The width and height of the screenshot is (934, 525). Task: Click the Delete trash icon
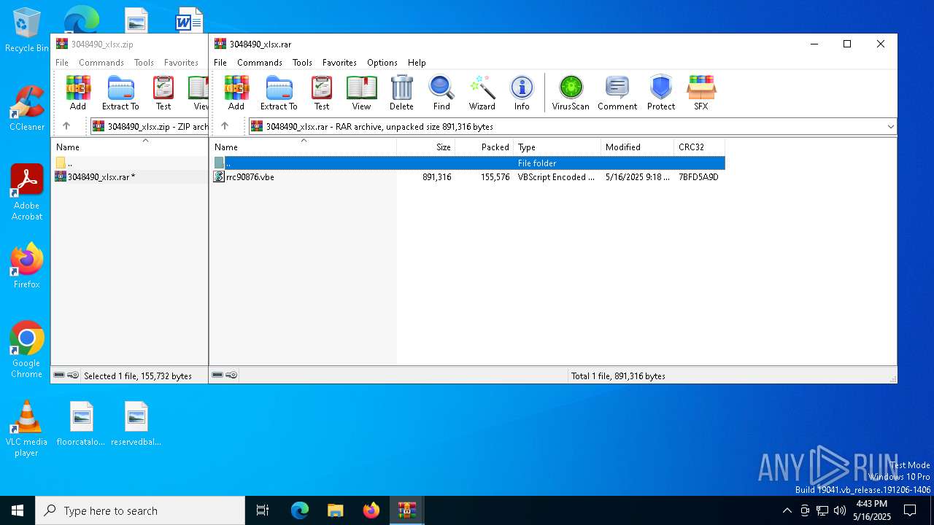401,93
